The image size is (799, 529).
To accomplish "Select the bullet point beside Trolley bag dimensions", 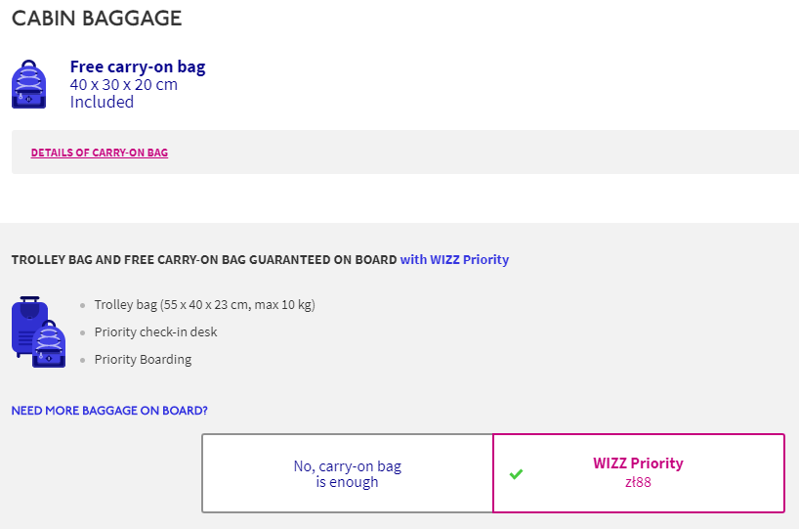I will coord(83,305).
